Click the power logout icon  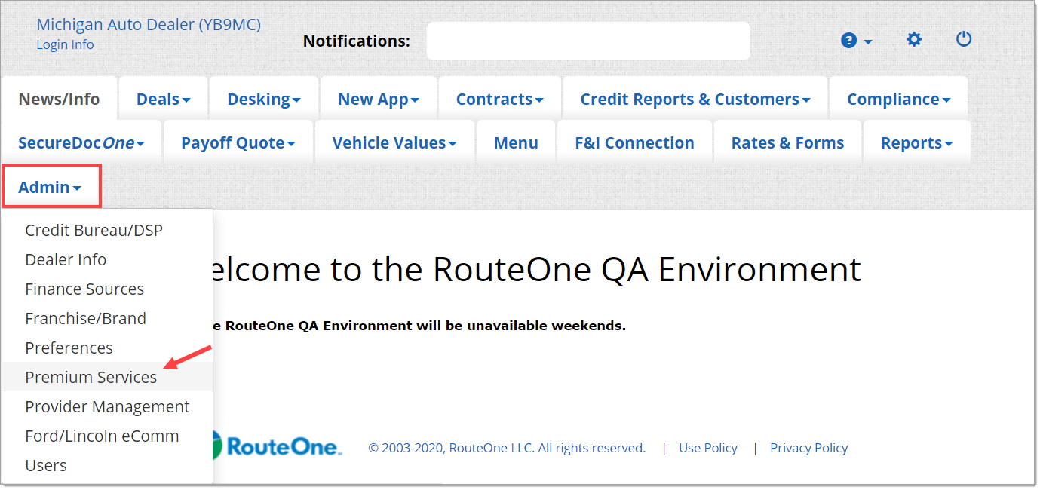point(964,39)
